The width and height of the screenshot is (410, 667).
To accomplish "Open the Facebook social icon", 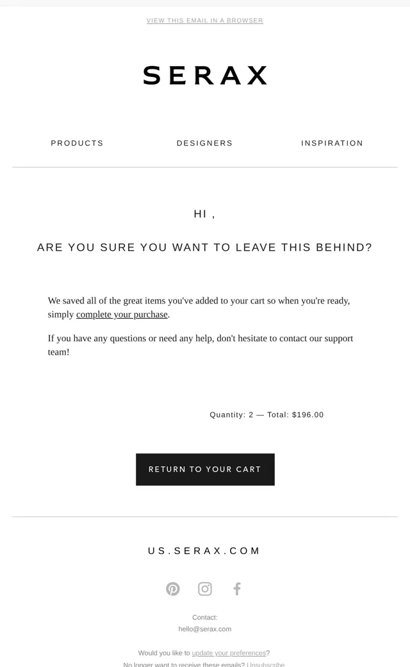I will (x=237, y=589).
